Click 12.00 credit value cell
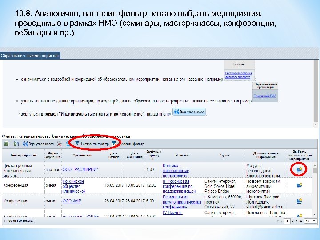 (151, 185)
